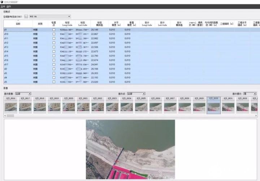Open the WGS 84 coordinate system dropdown

pos(50,16)
